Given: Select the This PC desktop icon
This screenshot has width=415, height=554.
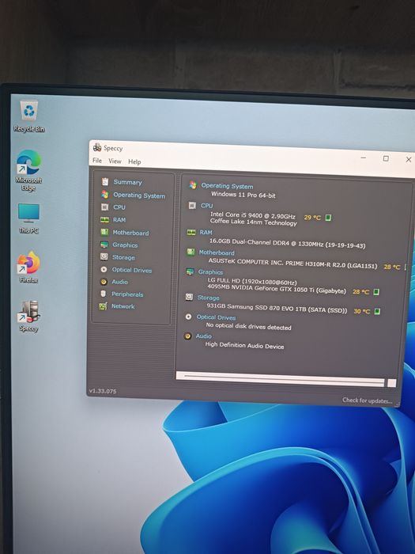Looking at the screenshot, I should [x=28, y=218].
